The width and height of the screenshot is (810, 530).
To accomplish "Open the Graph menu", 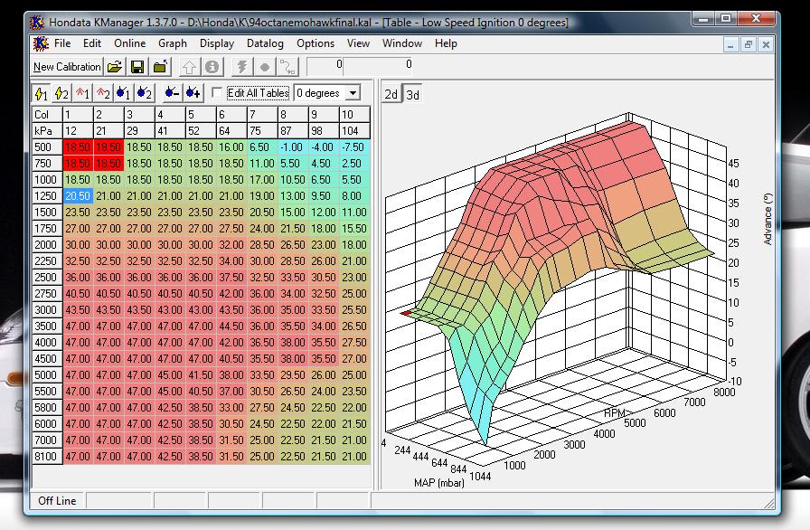I will (173, 43).
